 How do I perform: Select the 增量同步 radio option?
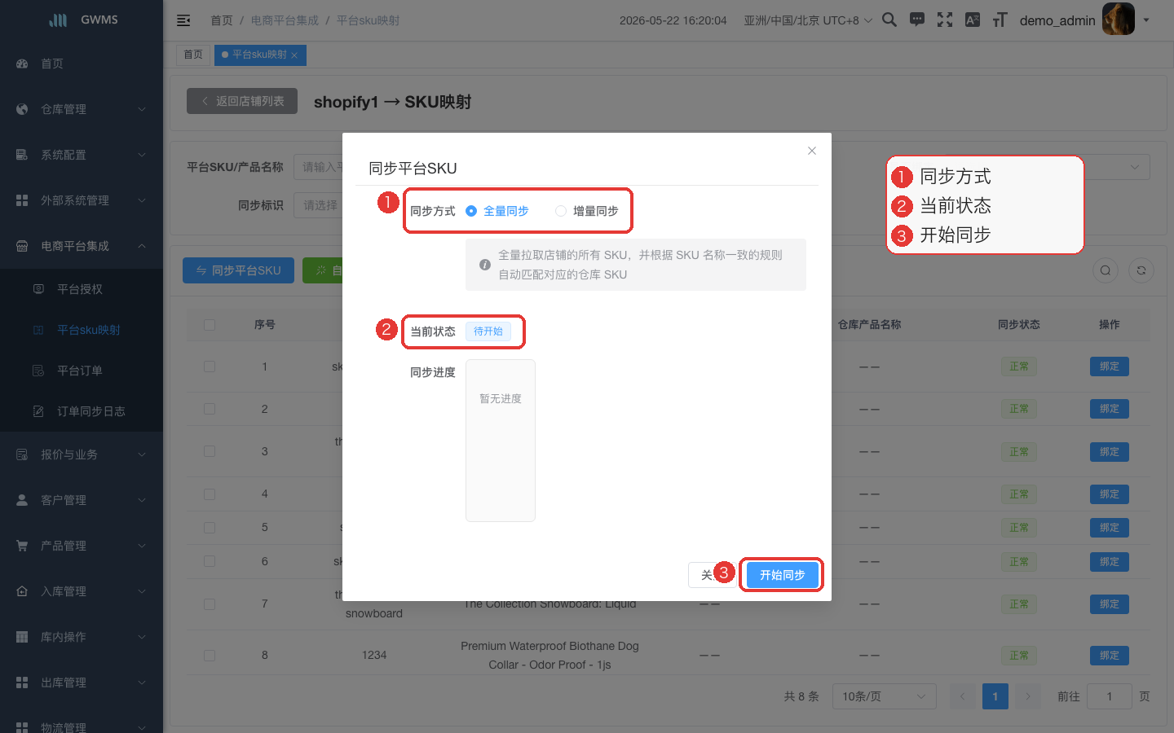pos(586,211)
